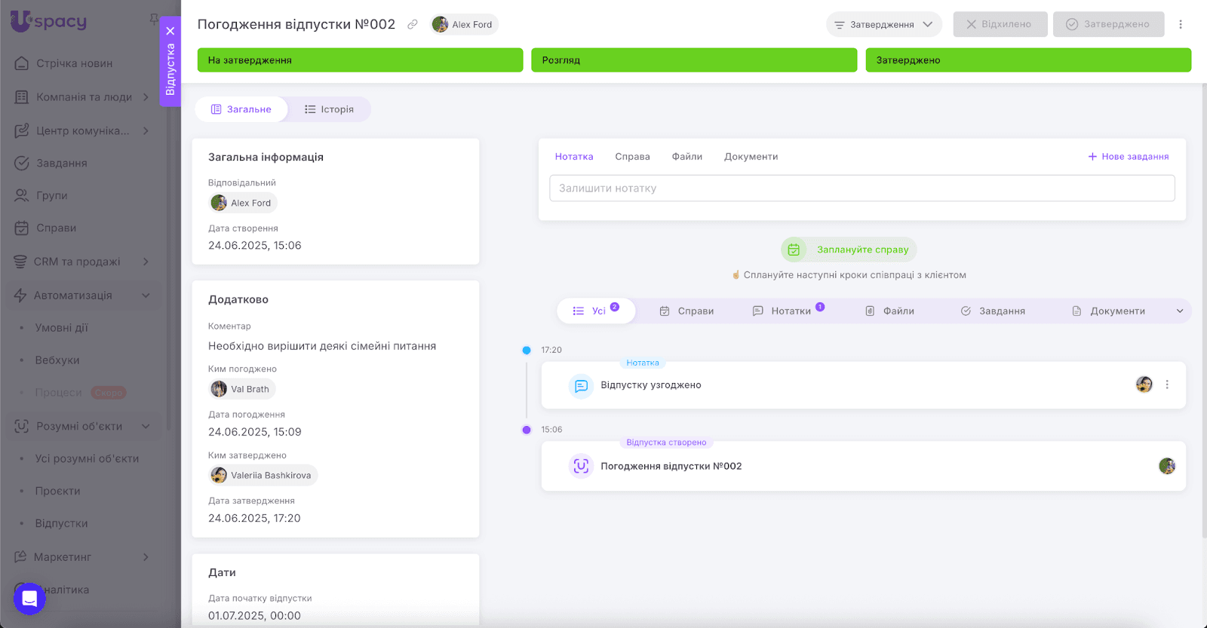Select the Файли tab in note panel

[x=686, y=157]
